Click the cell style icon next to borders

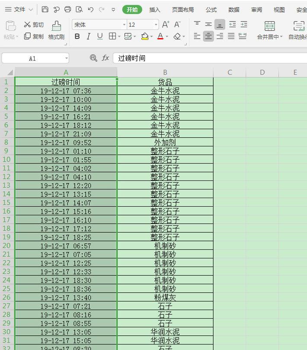(128, 36)
